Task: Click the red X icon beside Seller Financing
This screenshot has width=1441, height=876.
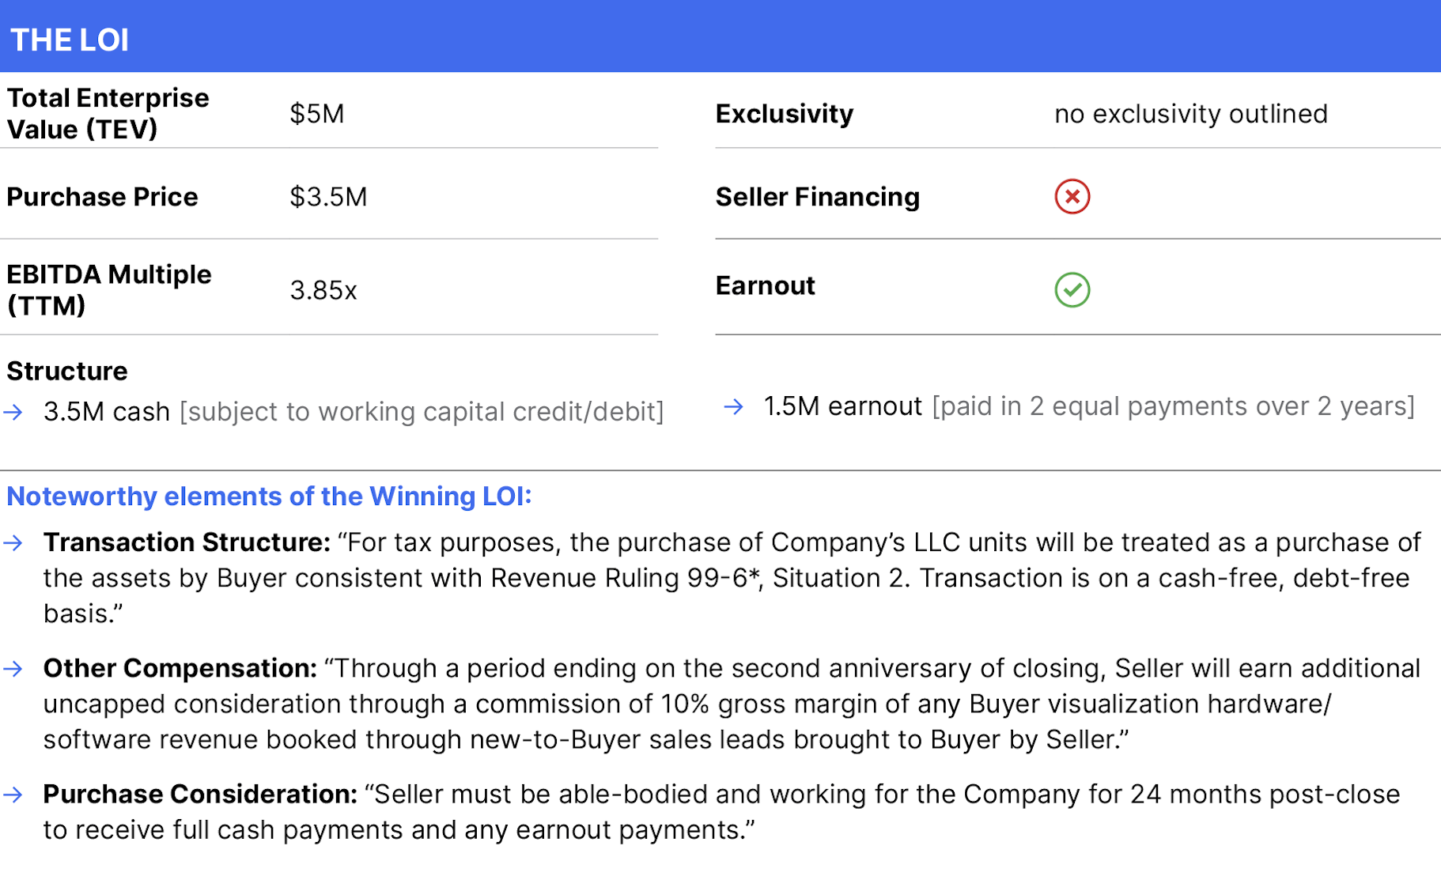Action: click(1072, 196)
